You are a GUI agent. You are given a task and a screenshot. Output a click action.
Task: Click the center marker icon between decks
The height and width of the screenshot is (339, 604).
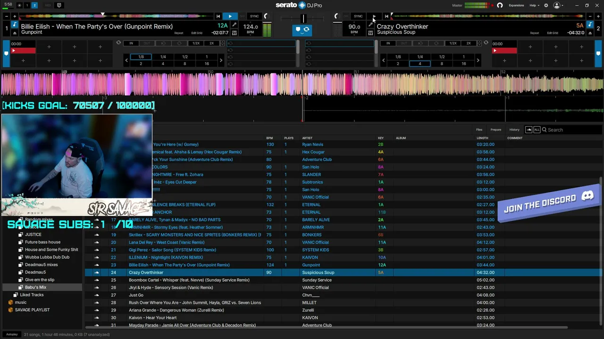coord(298,29)
